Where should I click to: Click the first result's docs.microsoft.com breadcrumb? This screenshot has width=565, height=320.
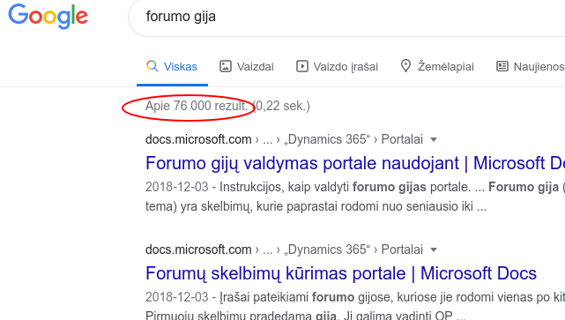[x=198, y=139]
